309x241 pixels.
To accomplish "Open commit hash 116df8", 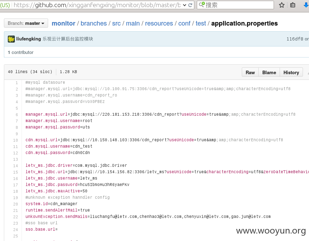I will point(295,39).
